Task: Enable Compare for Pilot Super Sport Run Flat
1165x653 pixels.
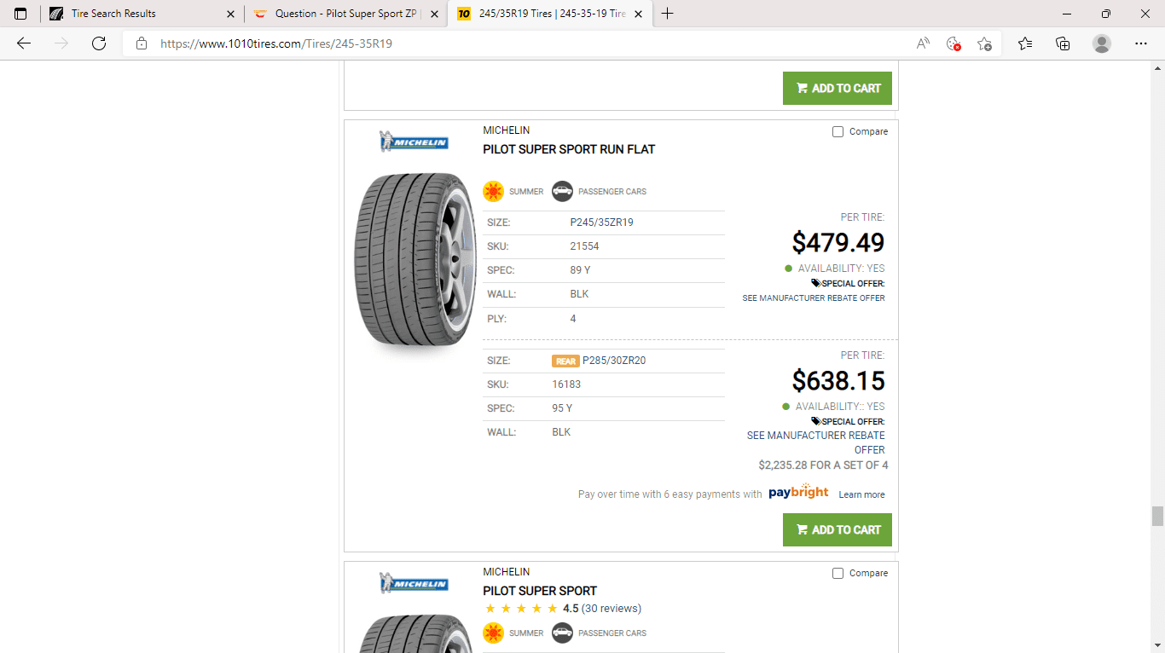Action: pos(838,130)
